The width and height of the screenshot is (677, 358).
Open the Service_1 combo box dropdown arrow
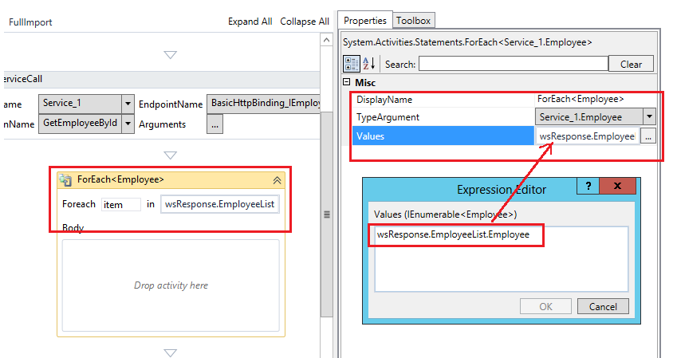(128, 104)
